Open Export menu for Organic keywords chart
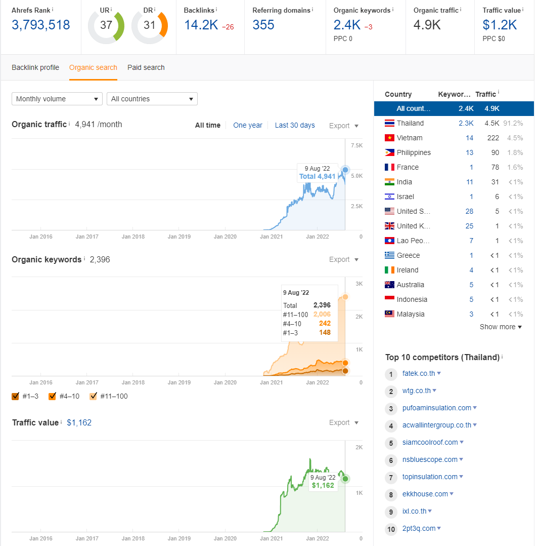Image resolution: width=538 pixels, height=546 pixels. coord(343,259)
